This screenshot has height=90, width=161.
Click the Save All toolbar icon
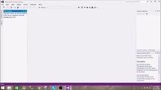(x=18, y=7)
